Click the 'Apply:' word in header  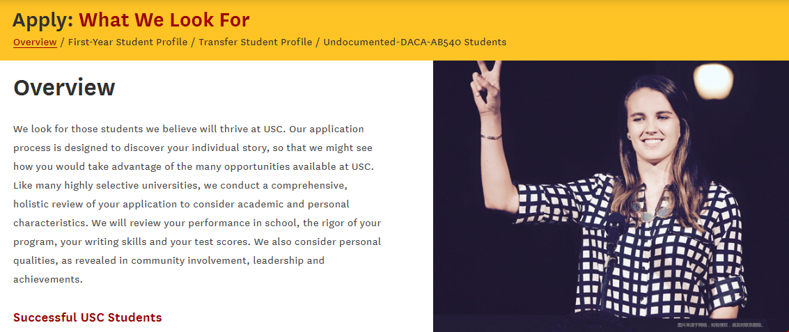coord(42,20)
